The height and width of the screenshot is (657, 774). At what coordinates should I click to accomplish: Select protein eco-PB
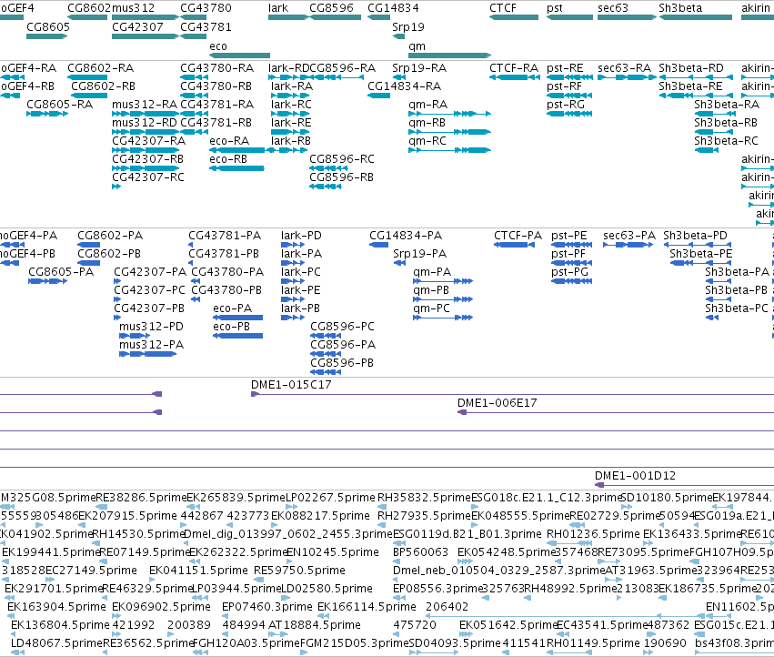pyautogui.click(x=237, y=336)
